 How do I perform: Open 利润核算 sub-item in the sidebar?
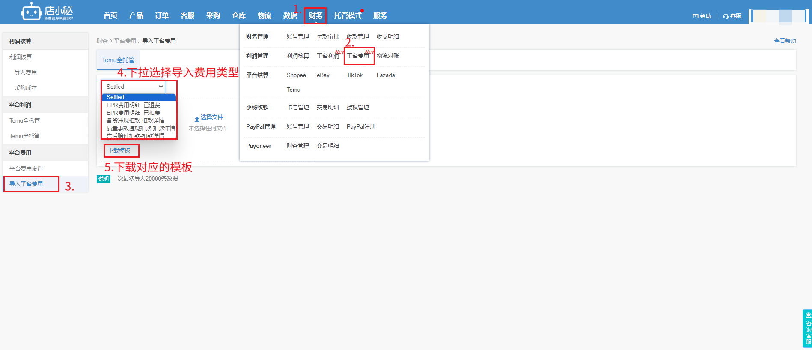[21, 57]
